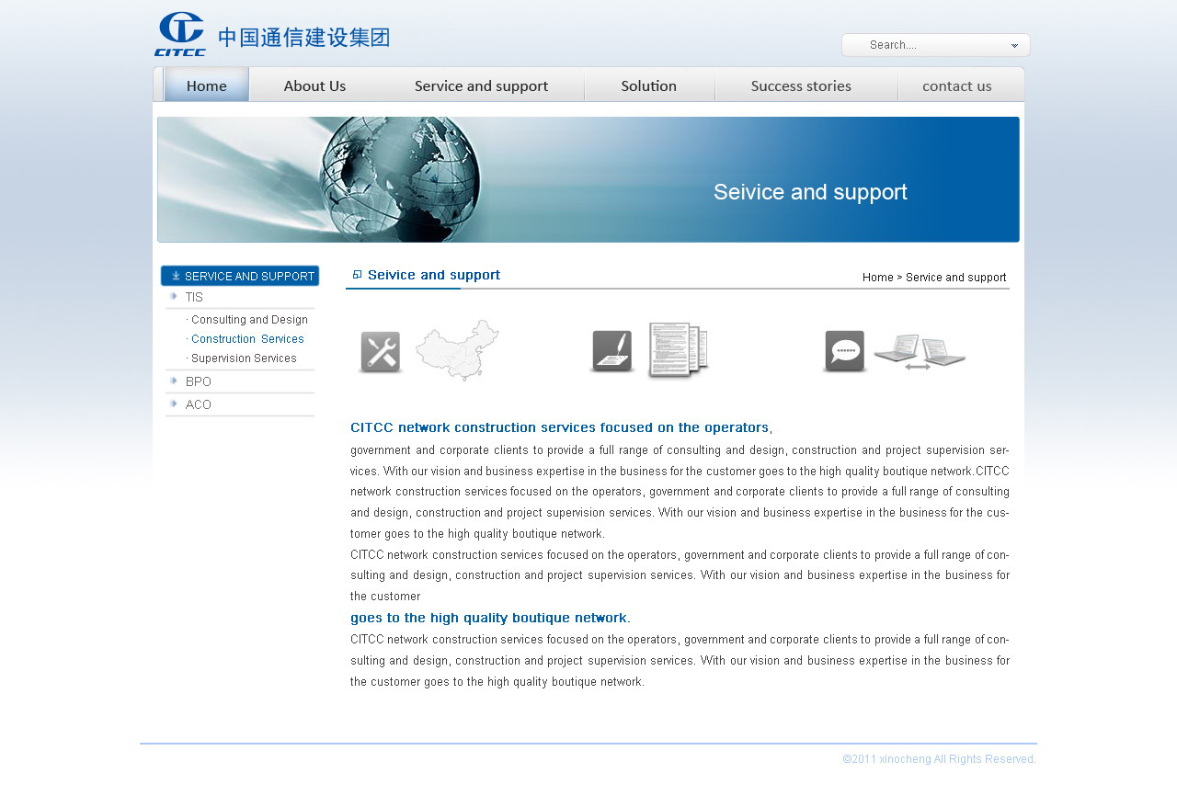The width and height of the screenshot is (1177, 796).
Task: Open Supervision Services link
Action: [x=242, y=358]
